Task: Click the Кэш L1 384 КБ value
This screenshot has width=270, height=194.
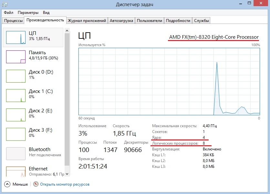Action: pyautogui.click(x=208, y=155)
